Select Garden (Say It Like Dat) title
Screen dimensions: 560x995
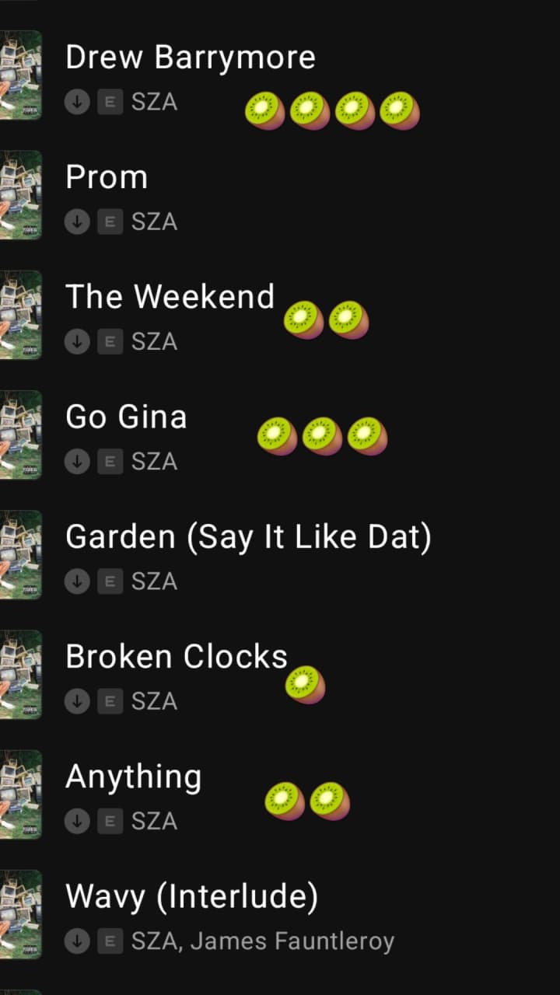(x=247, y=537)
